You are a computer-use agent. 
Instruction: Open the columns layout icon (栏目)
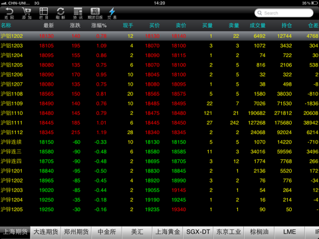coord(44,13)
